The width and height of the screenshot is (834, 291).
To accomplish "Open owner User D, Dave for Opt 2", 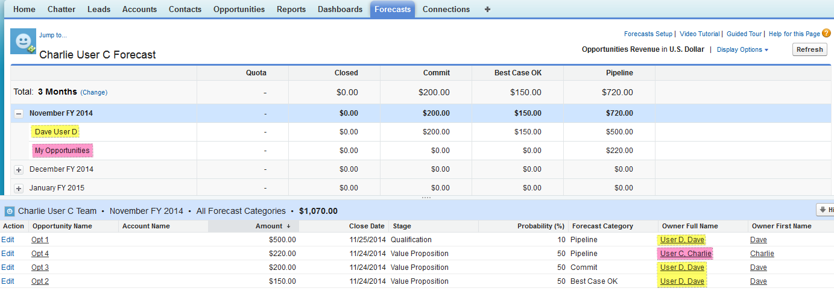I will 682,281.
